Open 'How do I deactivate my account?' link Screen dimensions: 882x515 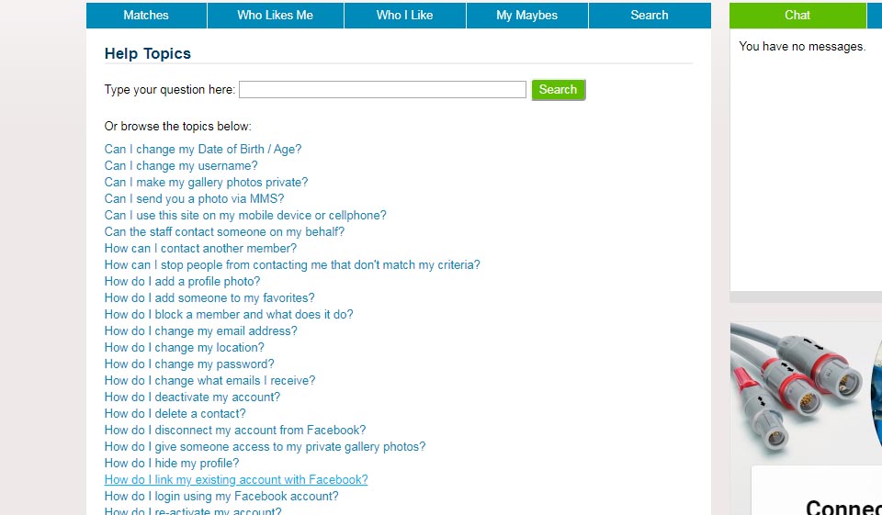point(192,397)
